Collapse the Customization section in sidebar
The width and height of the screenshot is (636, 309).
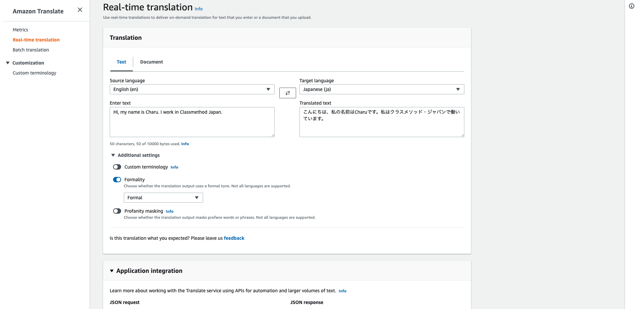click(8, 63)
